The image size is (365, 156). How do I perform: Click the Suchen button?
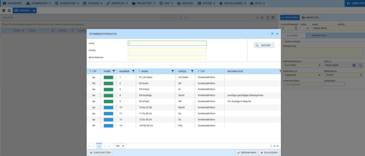(264, 45)
